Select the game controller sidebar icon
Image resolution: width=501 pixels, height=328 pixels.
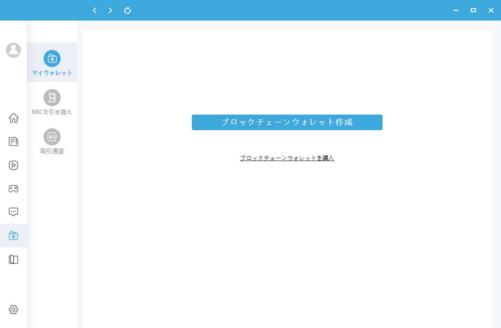pos(14,188)
